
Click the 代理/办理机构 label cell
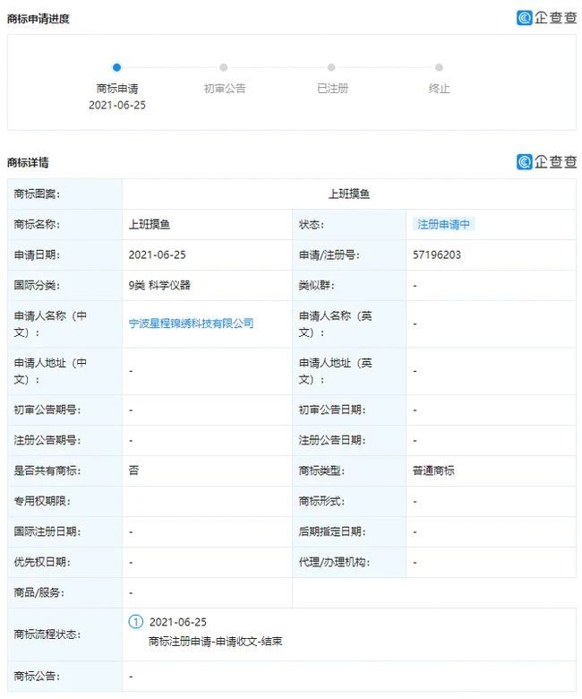tap(349, 562)
